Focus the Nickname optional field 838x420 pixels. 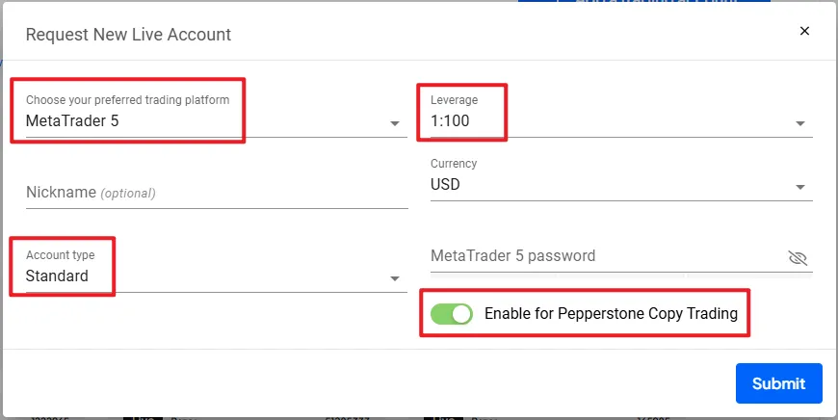point(217,193)
